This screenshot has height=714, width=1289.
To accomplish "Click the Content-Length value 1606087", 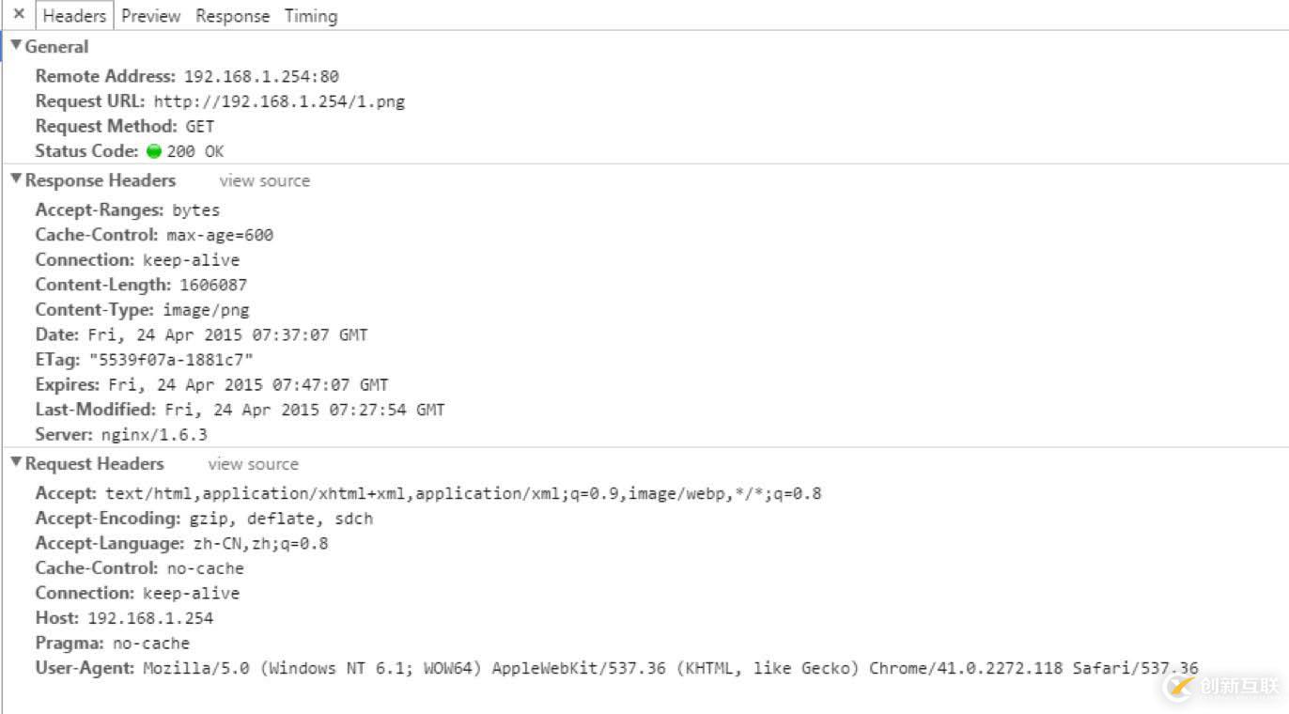I will pos(213,285).
